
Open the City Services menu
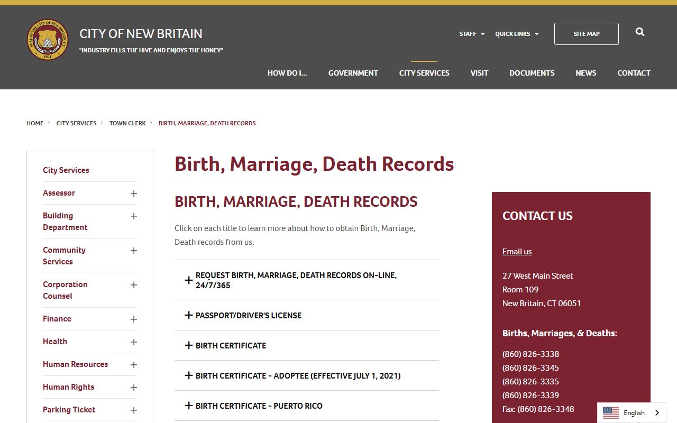(x=424, y=73)
